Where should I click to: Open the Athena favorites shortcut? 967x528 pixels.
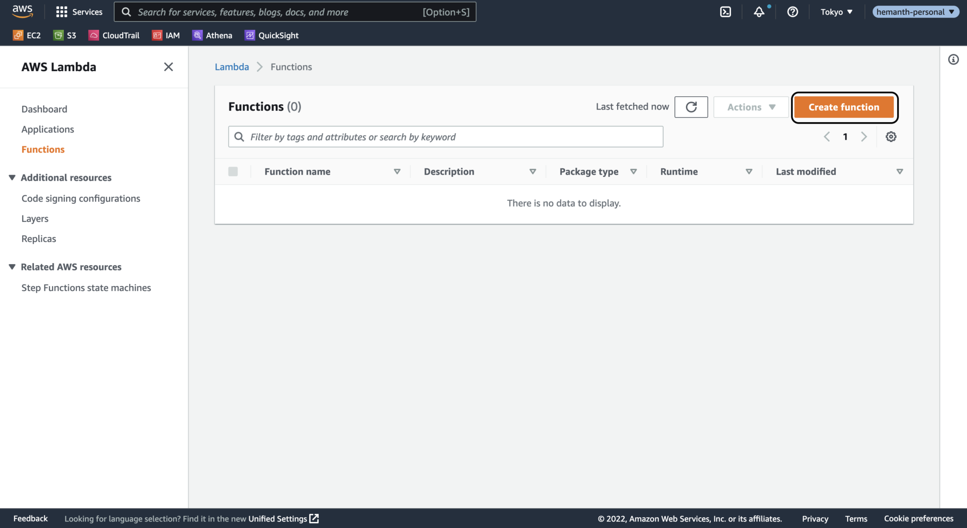[212, 35]
